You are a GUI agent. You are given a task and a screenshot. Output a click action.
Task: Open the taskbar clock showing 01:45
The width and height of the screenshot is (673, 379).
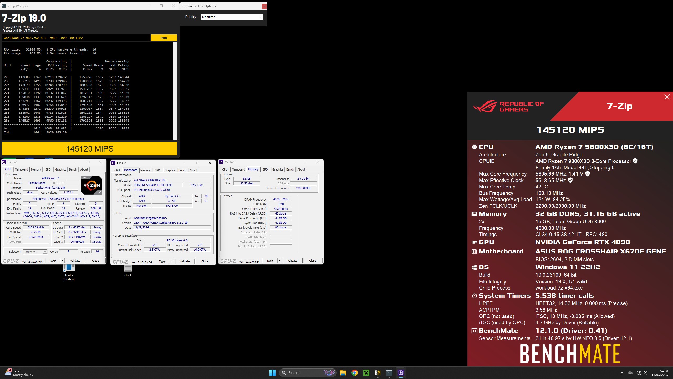click(x=660, y=373)
